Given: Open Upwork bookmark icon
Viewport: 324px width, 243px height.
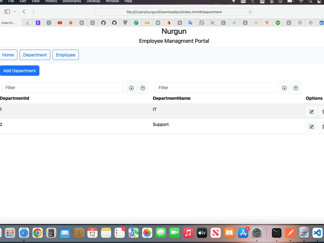Looking at the screenshot, I should 278,23.
